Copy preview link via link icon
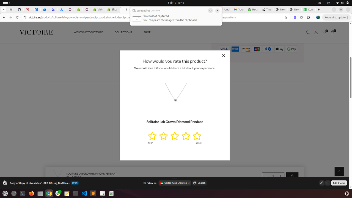 321,183
